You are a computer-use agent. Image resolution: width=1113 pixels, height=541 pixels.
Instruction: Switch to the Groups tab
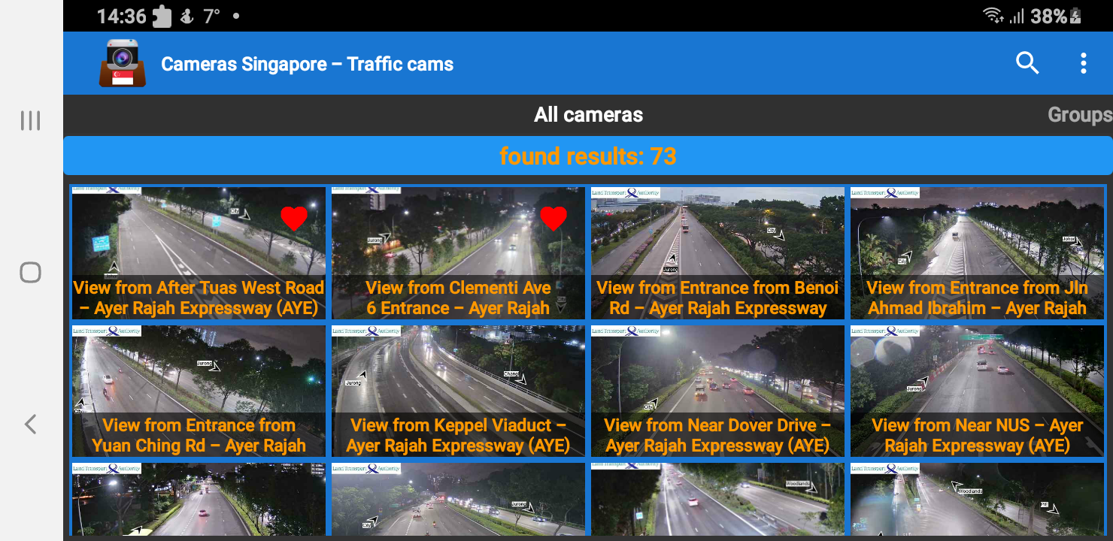1080,115
